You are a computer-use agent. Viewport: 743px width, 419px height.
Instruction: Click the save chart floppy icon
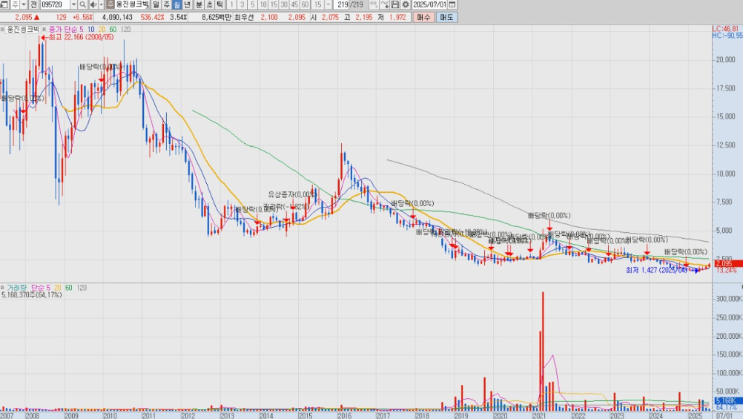click(x=395, y=4)
